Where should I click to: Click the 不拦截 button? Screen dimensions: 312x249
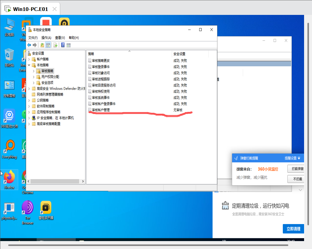[x=296, y=179]
